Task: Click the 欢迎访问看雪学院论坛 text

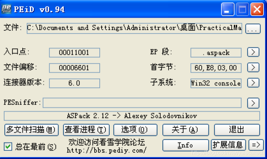Action: [x=106, y=142]
